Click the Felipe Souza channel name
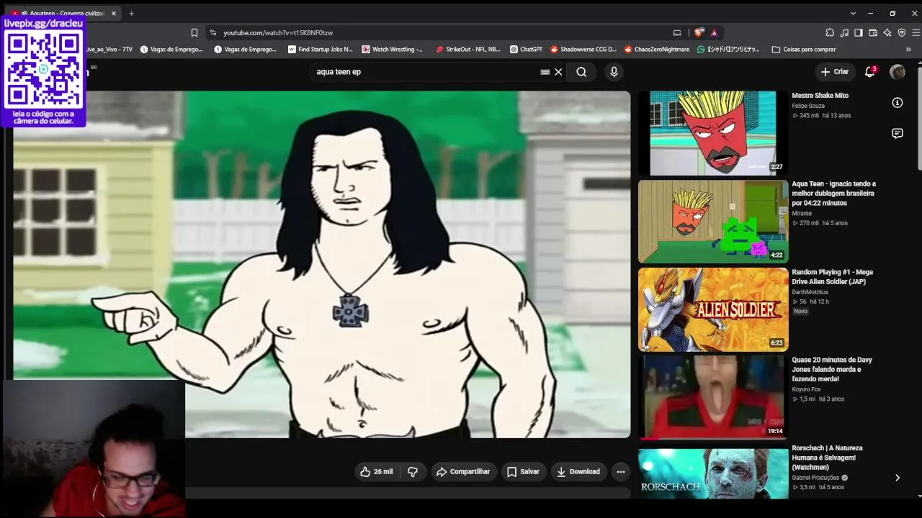 808,106
